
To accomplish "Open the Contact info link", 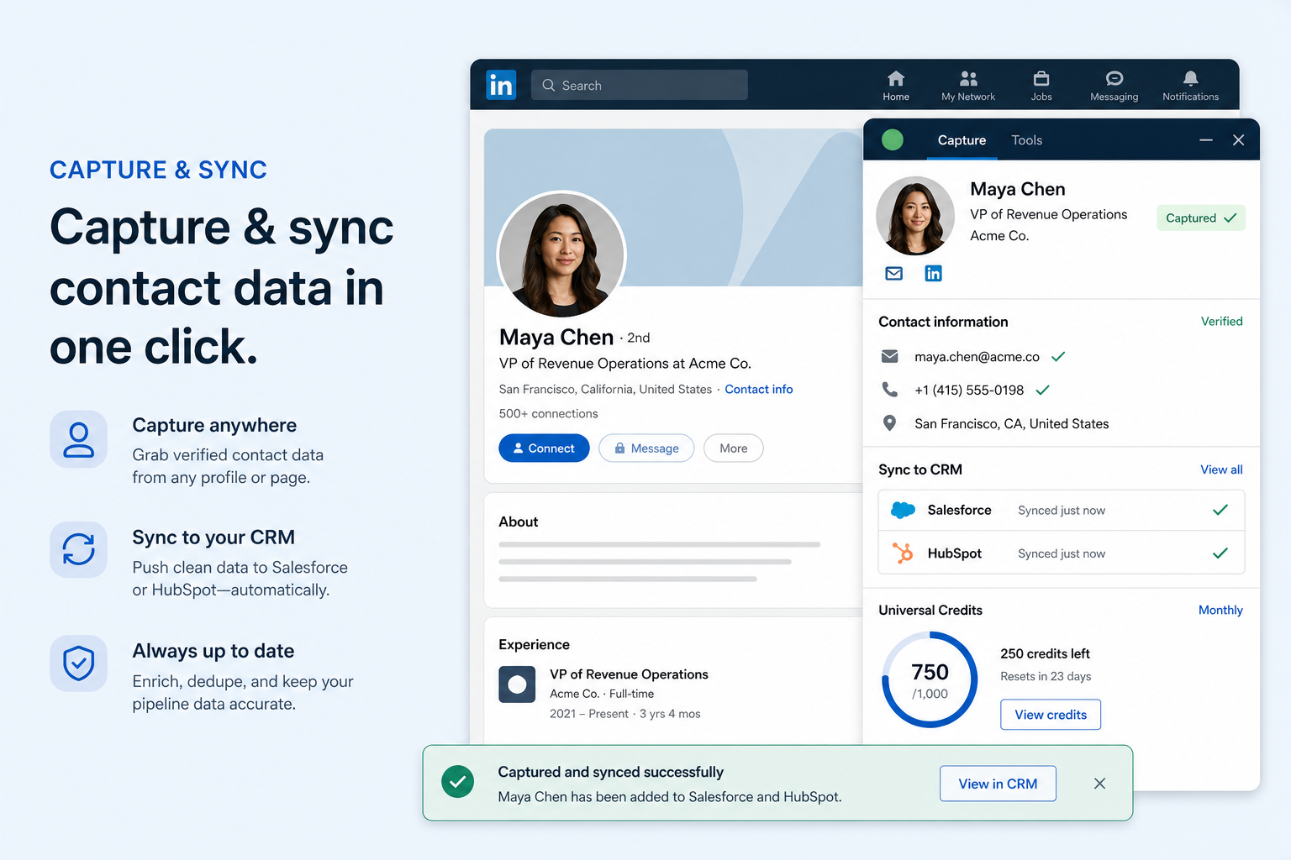I will point(759,389).
